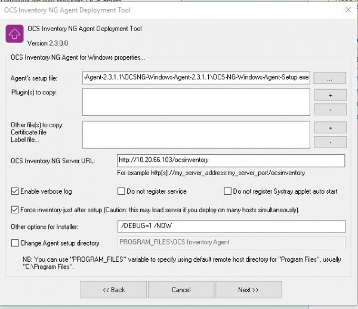The width and height of the screenshot is (358, 309).
Task: Click the Version 2.3.0.0 text
Action: (x=48, y=43)
